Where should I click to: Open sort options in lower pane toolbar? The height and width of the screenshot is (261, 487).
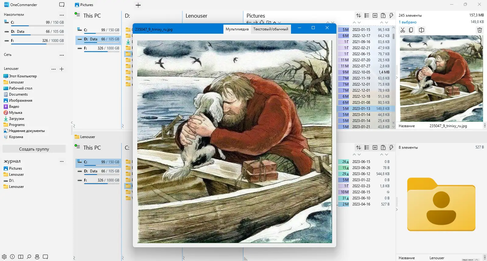click(x=359, y=147)
